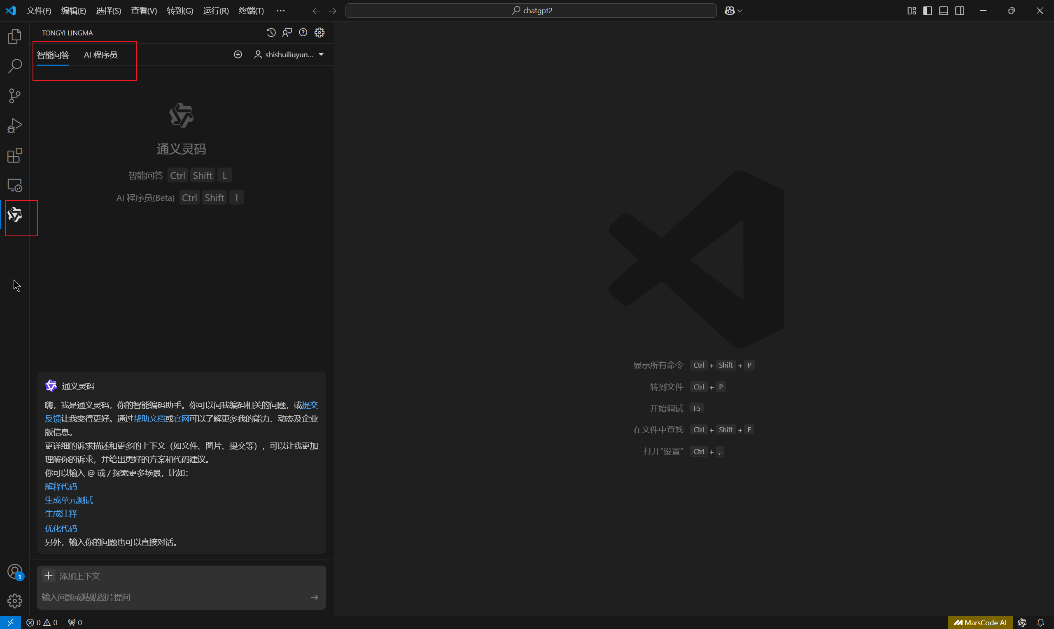Open the Explorer view in activity bar

pyautogui.click(x=14, y=37)
